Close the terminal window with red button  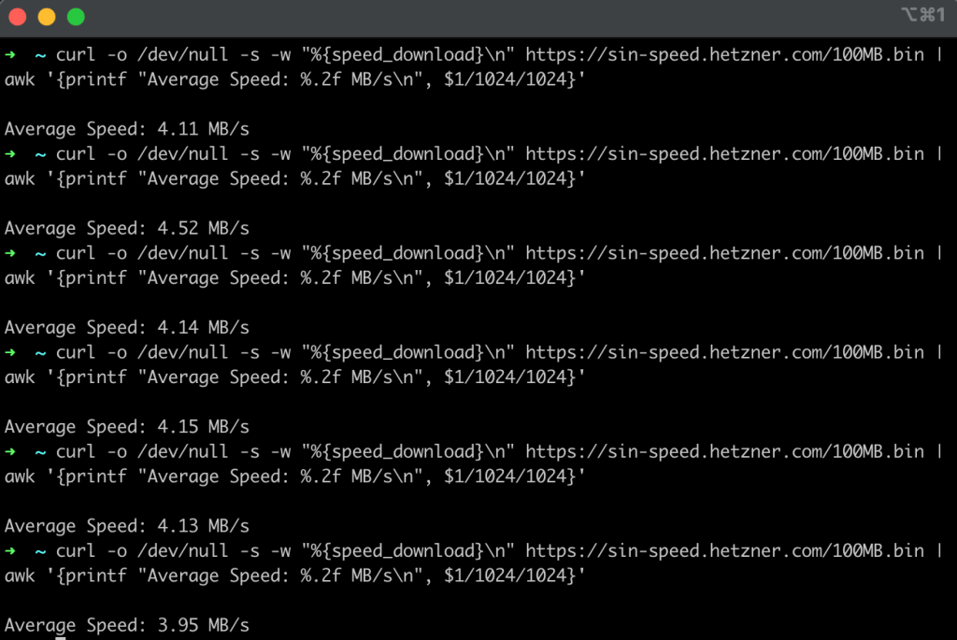[18, 17]
